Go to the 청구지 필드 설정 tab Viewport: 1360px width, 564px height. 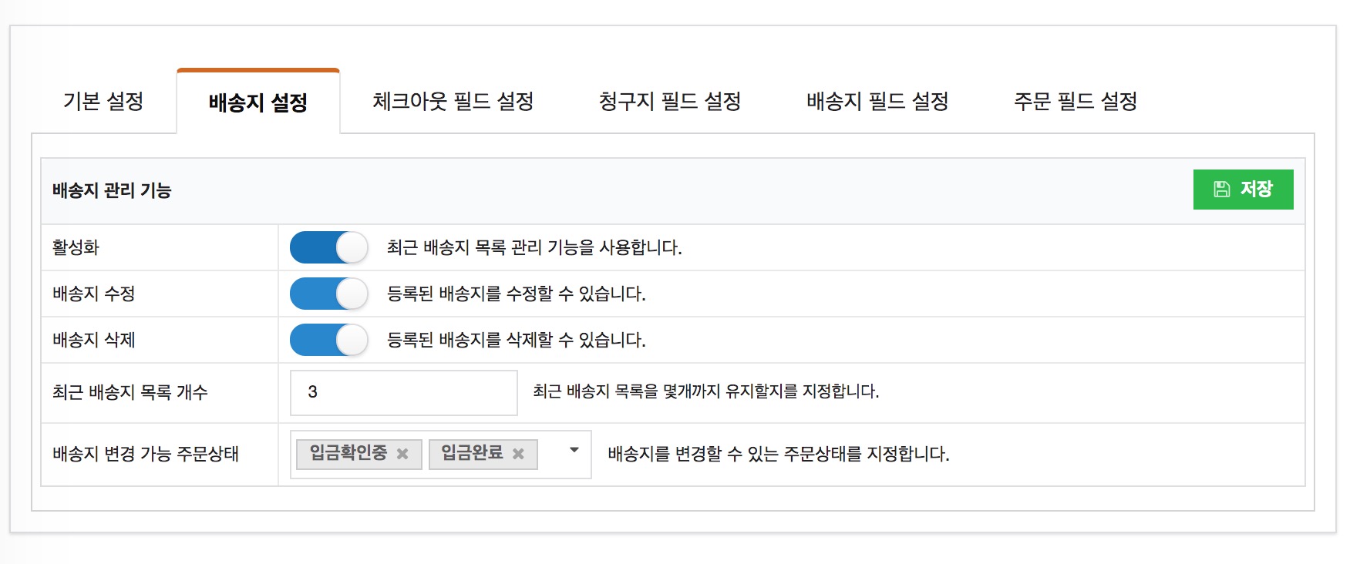(x=669, y=101)
